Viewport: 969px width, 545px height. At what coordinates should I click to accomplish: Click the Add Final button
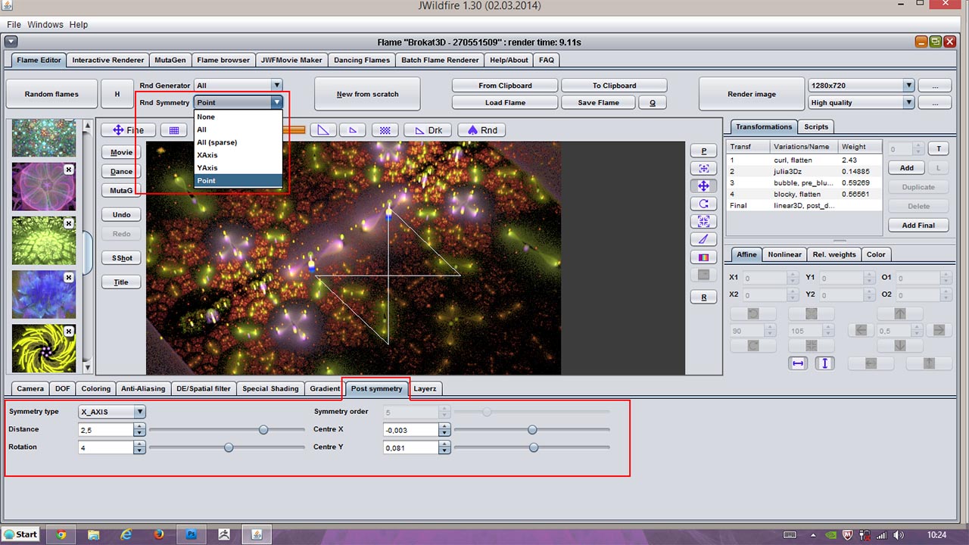918,225
